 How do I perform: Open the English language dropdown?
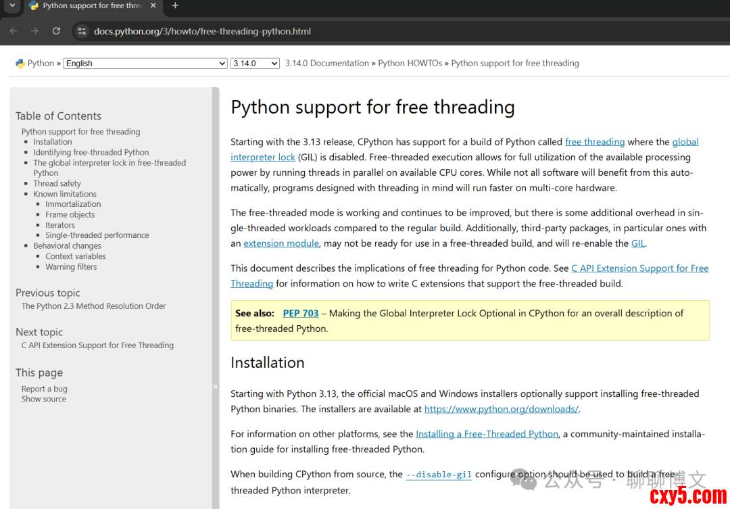click(145, 64)
